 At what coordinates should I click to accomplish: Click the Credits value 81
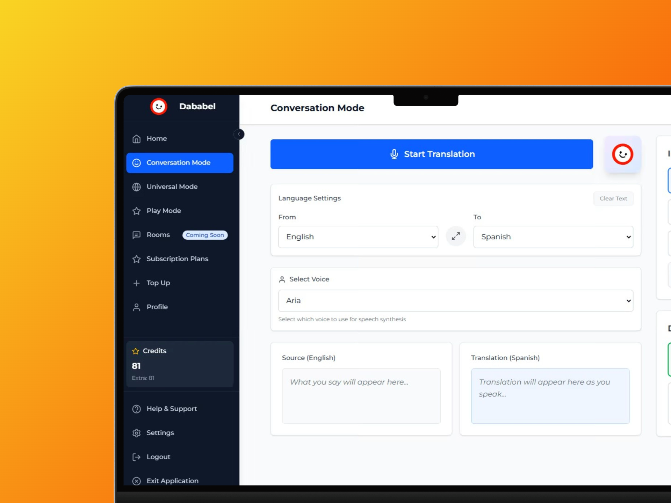pos(136,366)
